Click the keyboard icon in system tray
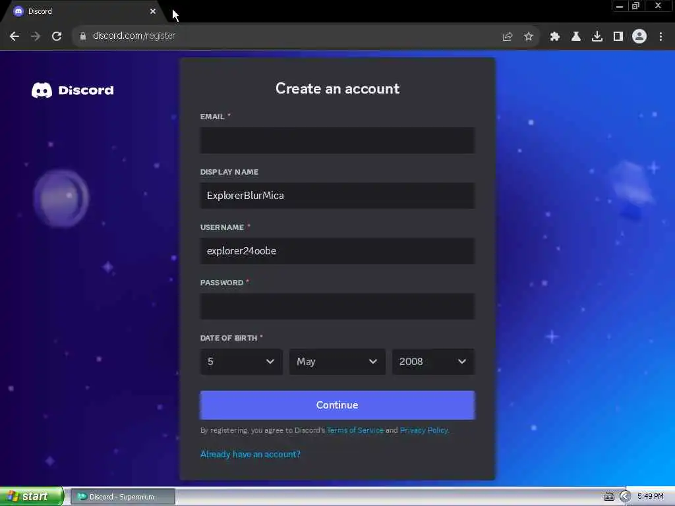Image resolution: width=675 pixels, height=506 pixels. 608,497
